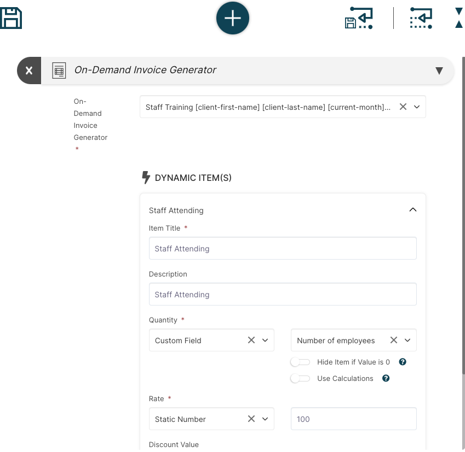Open the Number of employees dropdown
465x452 pixels.
[x=407, y=341]
